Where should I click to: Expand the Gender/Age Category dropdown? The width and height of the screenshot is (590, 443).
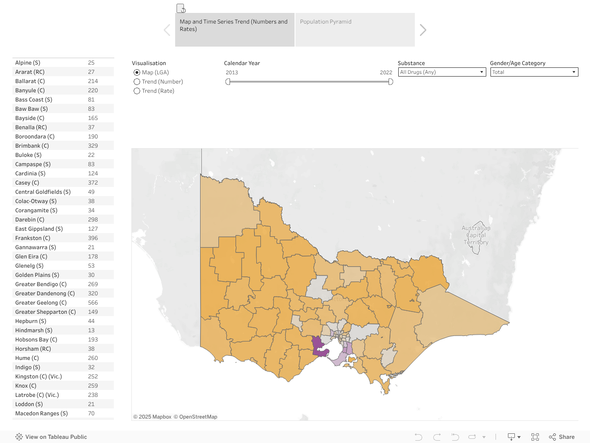[x=534, y=72]
